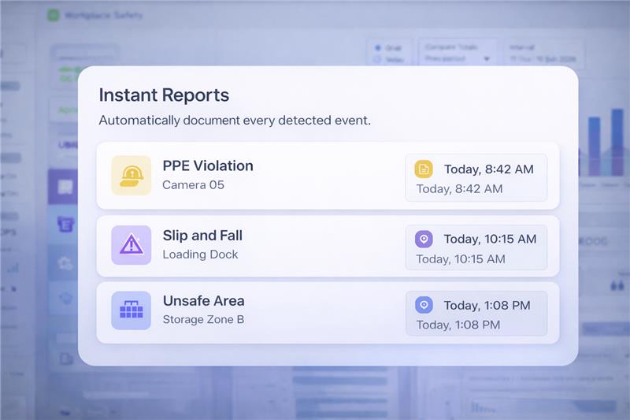This screenshot has width=630, height=420.
Task: Click the purple square sidebar icon
Action: click(x=65, y=188)
